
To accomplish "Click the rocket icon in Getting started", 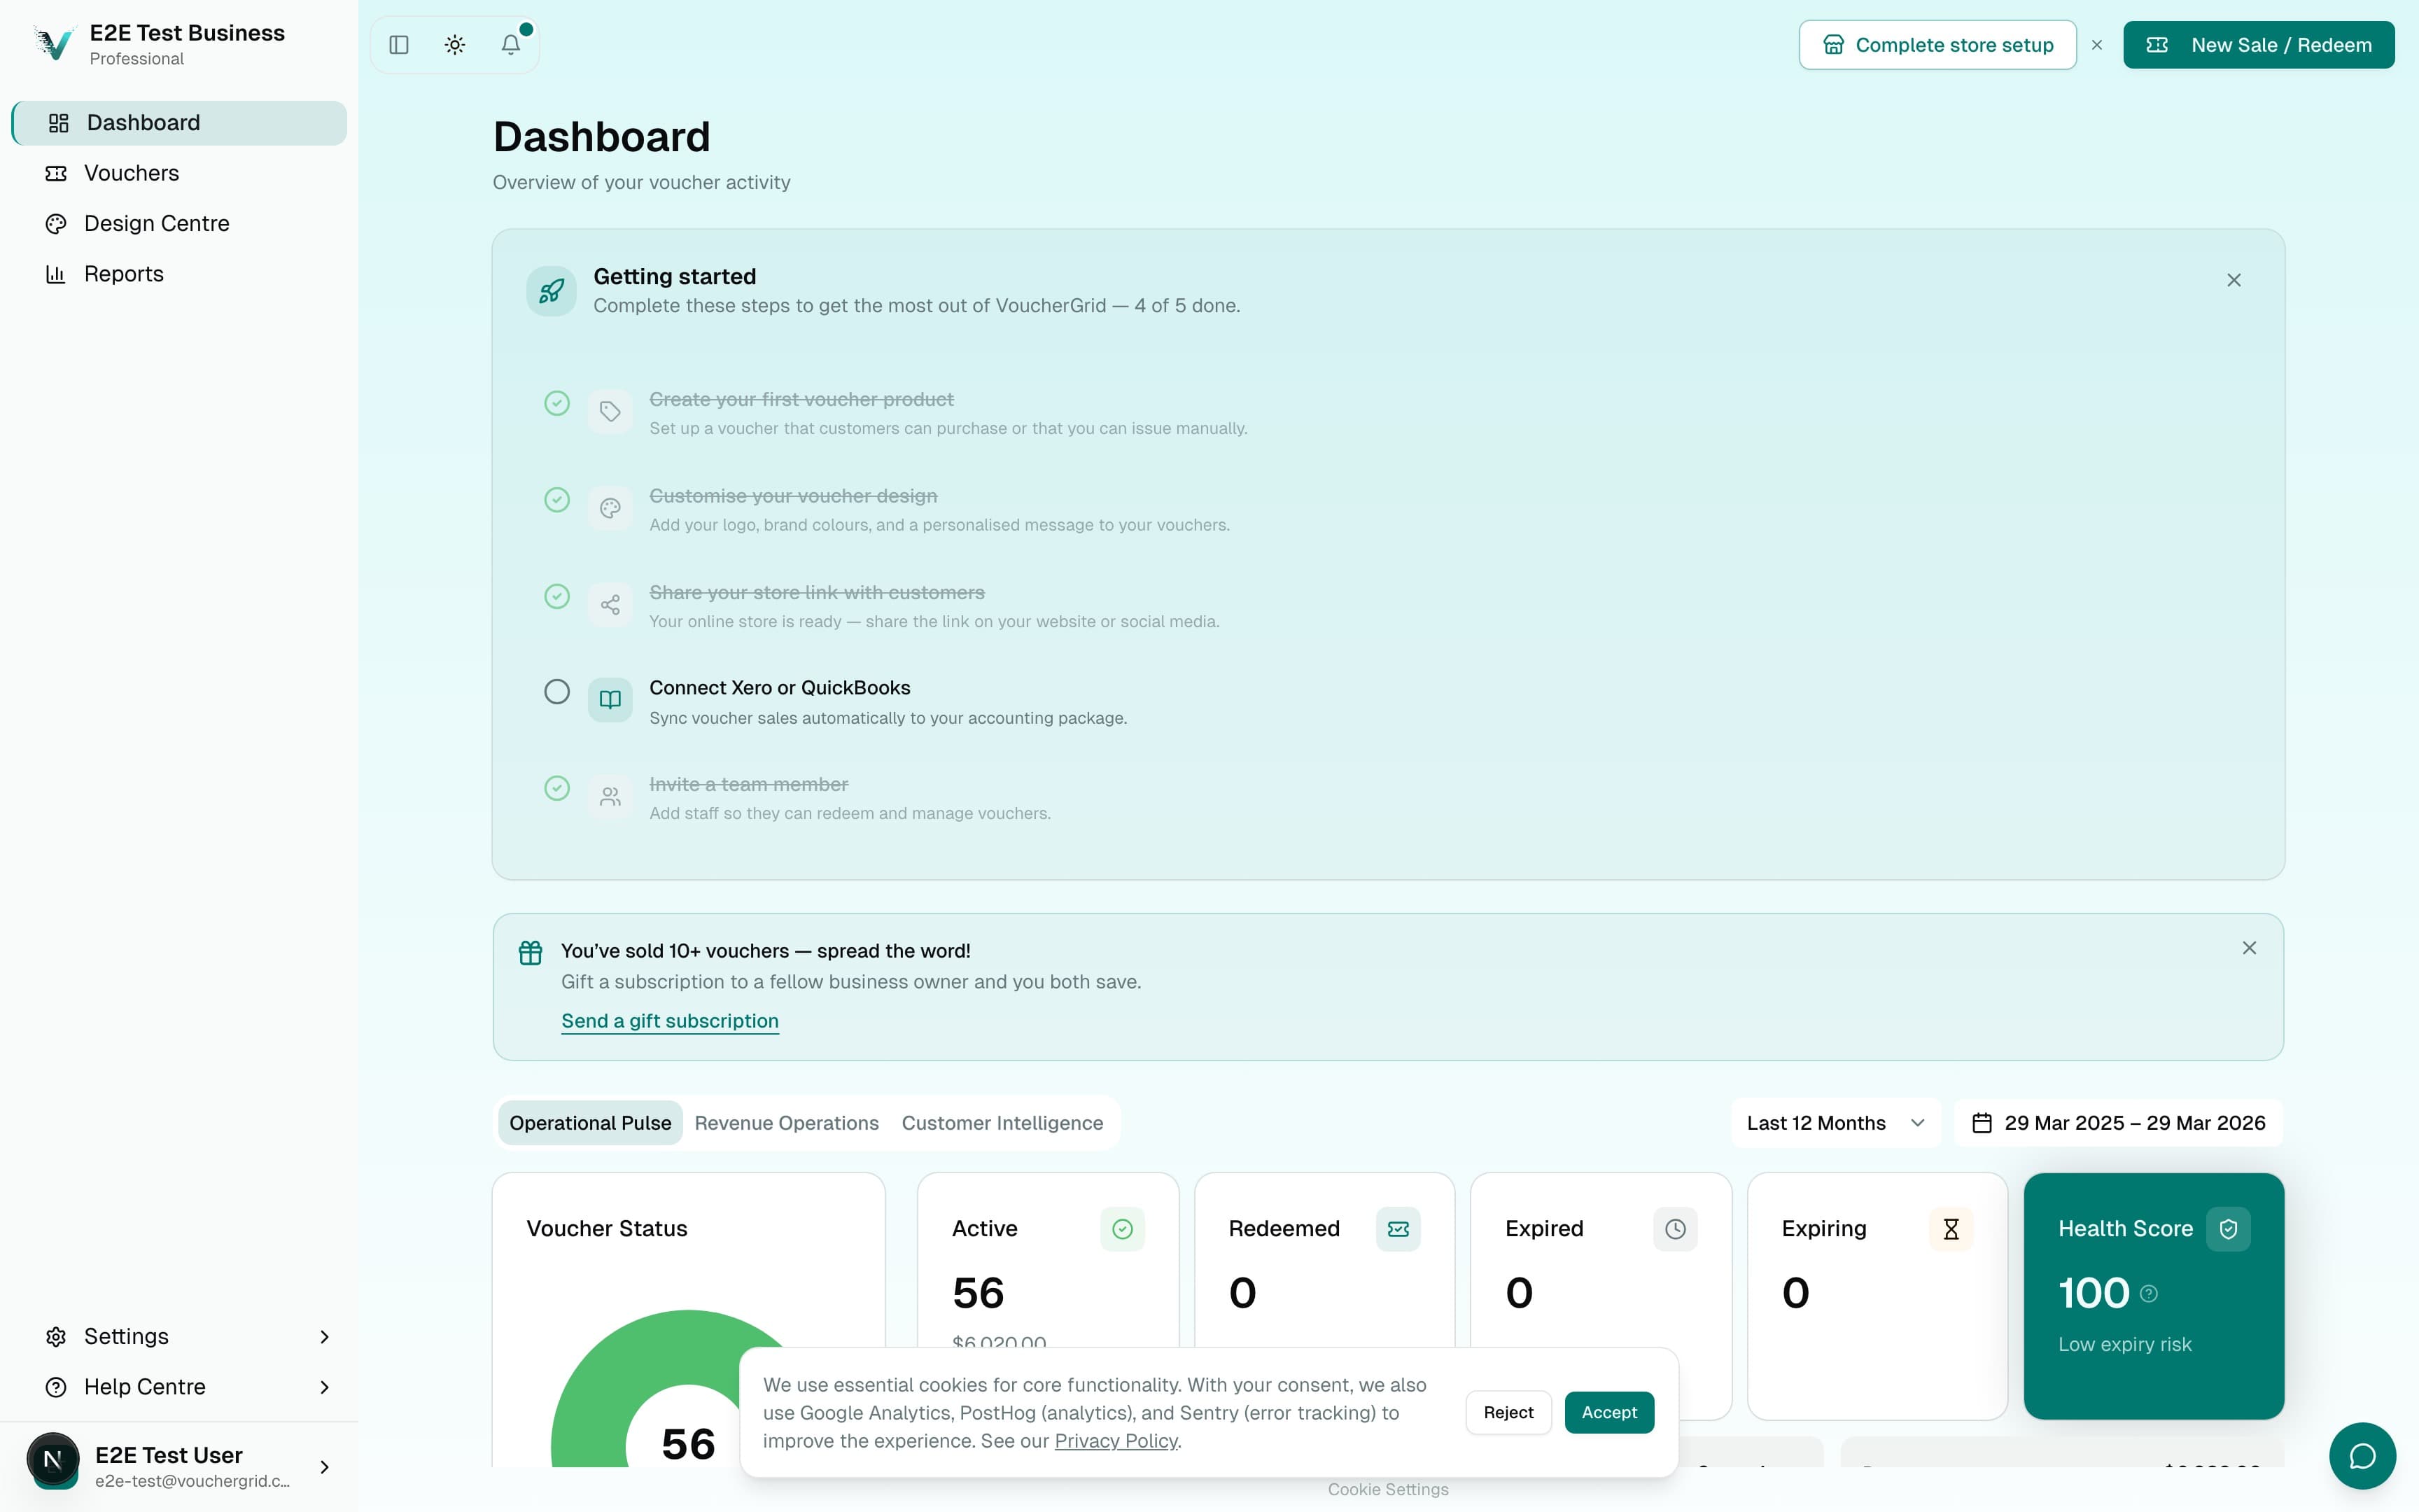I will [x=552, y=291].
